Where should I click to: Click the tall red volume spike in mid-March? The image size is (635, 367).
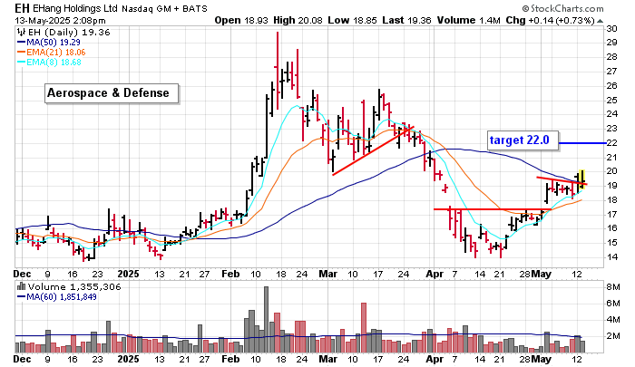coord(364,328)
